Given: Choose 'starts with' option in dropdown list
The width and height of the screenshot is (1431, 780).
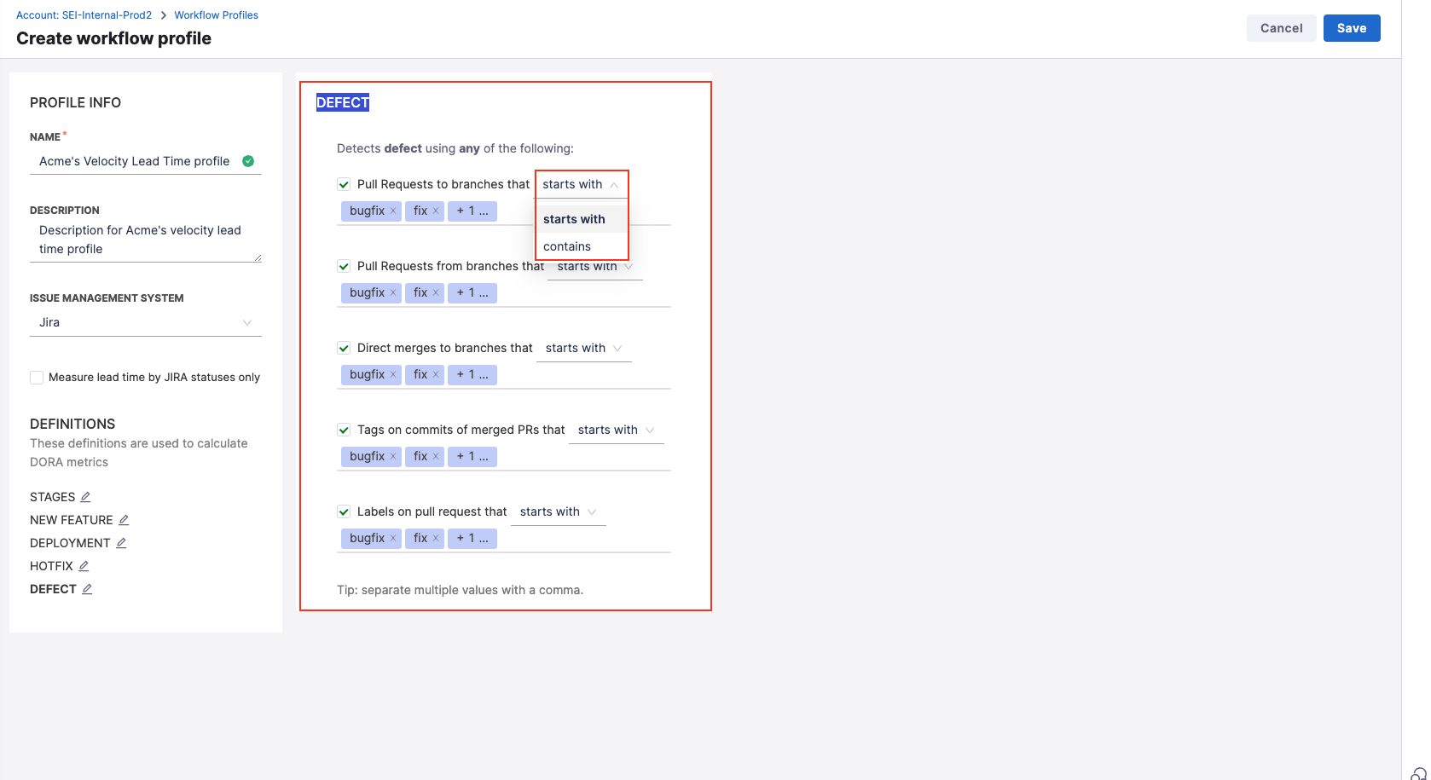Looking at the screenshot, I should tap(574, 219).
